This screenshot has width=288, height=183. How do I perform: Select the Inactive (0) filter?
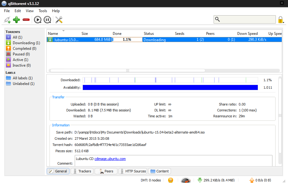pos(21,65)
